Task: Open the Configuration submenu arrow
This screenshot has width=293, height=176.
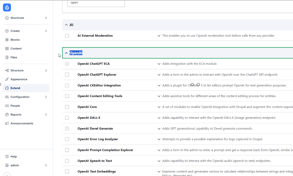Action: coord(46,97)
